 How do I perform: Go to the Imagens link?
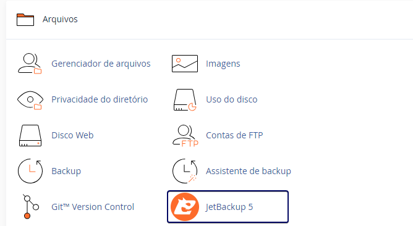click(223, 64)
